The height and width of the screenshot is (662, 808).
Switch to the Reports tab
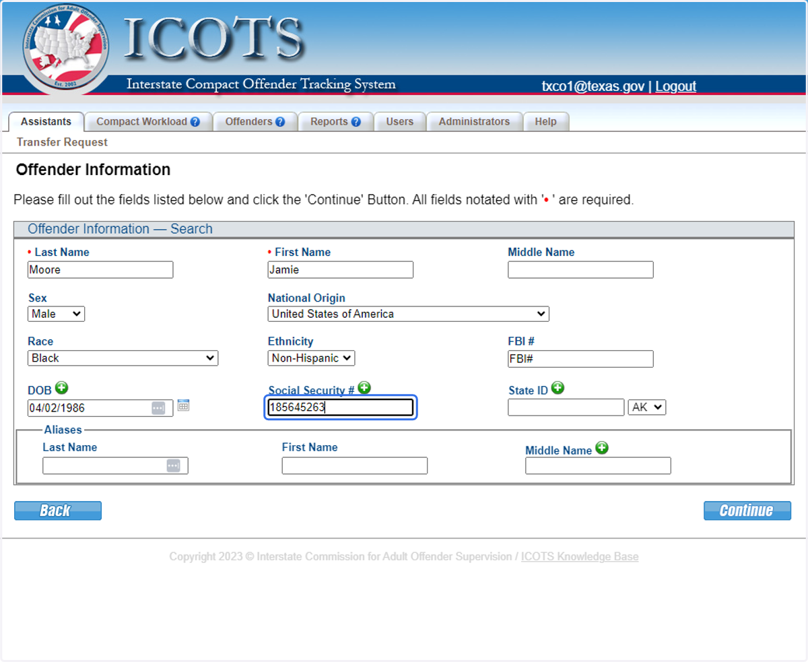pos(335,122)
